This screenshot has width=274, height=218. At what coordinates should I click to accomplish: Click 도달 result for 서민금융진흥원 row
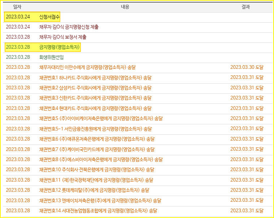point(247,129)
